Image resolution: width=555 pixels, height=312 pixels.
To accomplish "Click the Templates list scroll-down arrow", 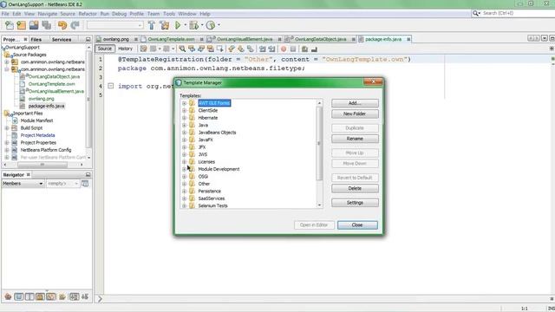I will pyautogui.click(x=319, y=205).
